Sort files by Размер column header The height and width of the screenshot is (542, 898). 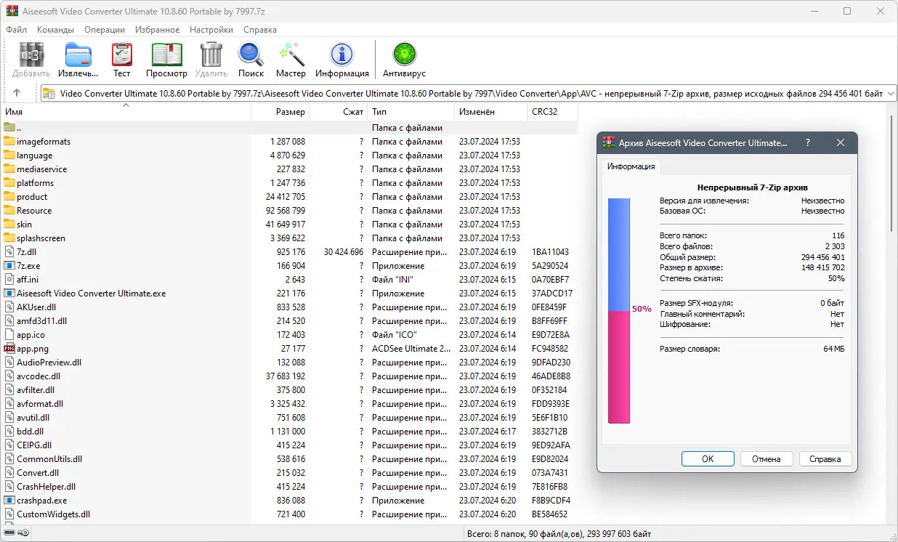(280, 112)
